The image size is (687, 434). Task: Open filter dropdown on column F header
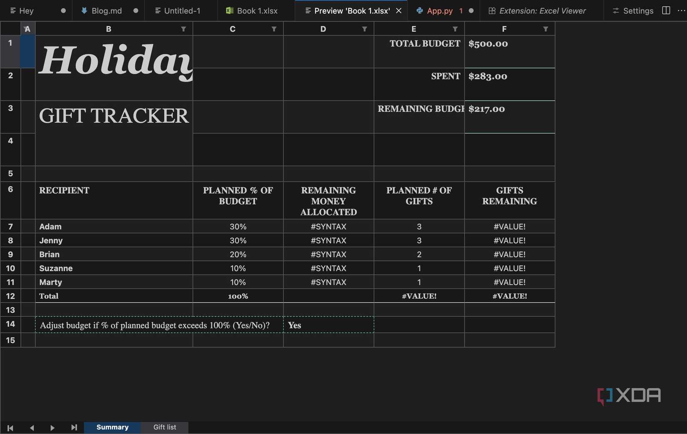[x=545, y=29]
